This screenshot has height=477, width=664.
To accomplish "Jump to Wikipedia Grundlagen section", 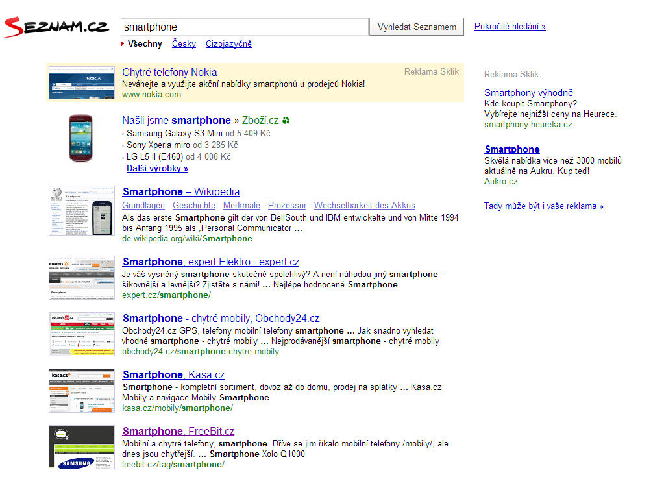I will click(143, 205).
